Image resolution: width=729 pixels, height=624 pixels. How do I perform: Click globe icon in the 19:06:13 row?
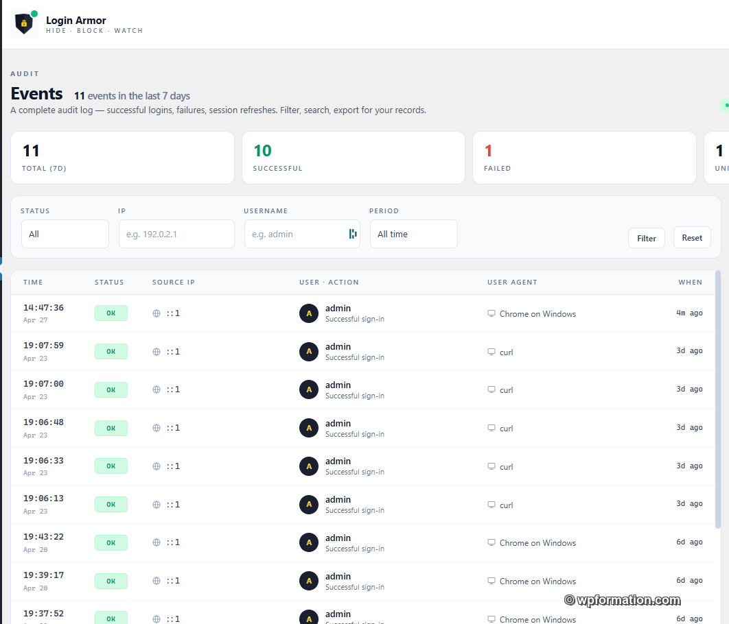pos(157,505)
